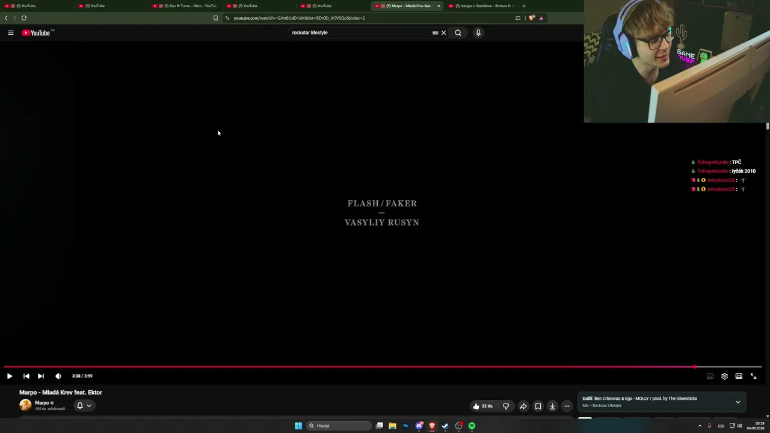The image size is (770, 433).
Task: Go back in the browser
Action: click(6, 18)
